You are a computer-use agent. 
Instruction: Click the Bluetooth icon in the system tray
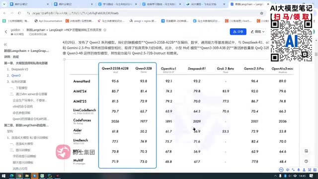(x=285, y=176)
